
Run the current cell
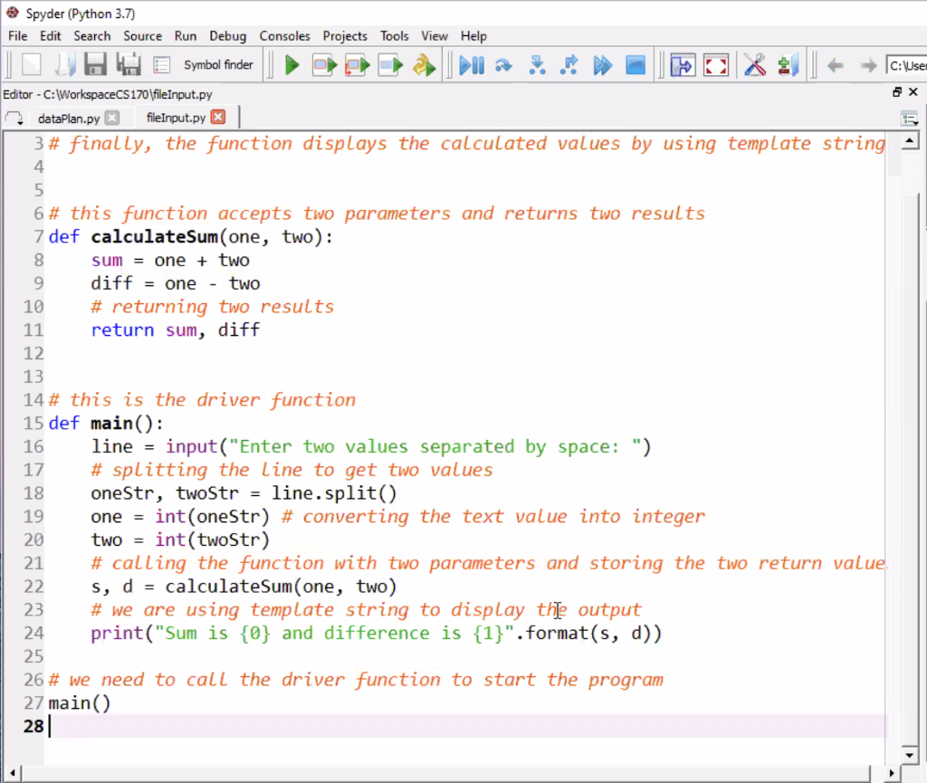(325, 65)
